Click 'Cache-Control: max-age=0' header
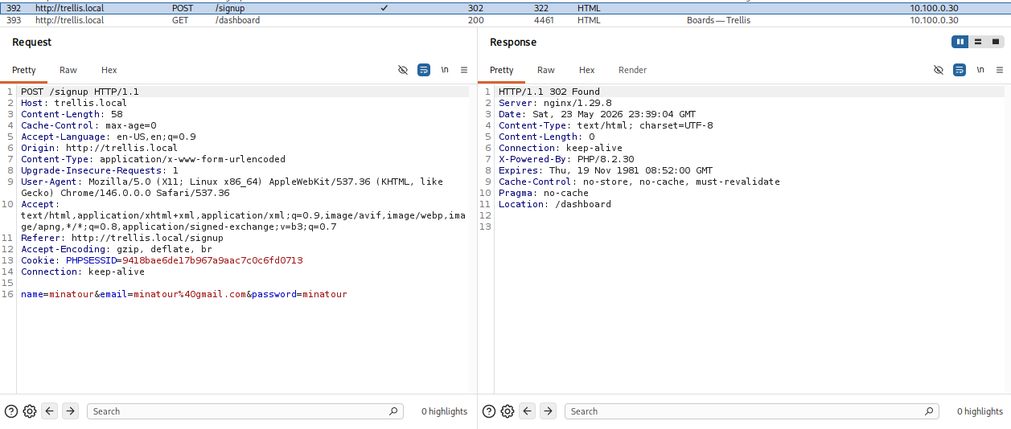The height and width of the screenshot is (429, 1011). click(88, 125)
